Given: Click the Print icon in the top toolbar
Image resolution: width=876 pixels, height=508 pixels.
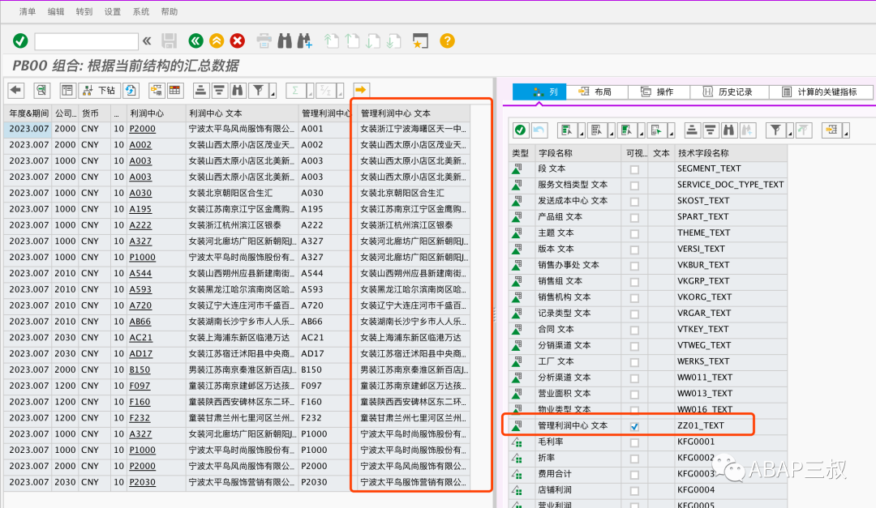Looking at the screenshot, I should pyautogui.click(x=264, y=41).
